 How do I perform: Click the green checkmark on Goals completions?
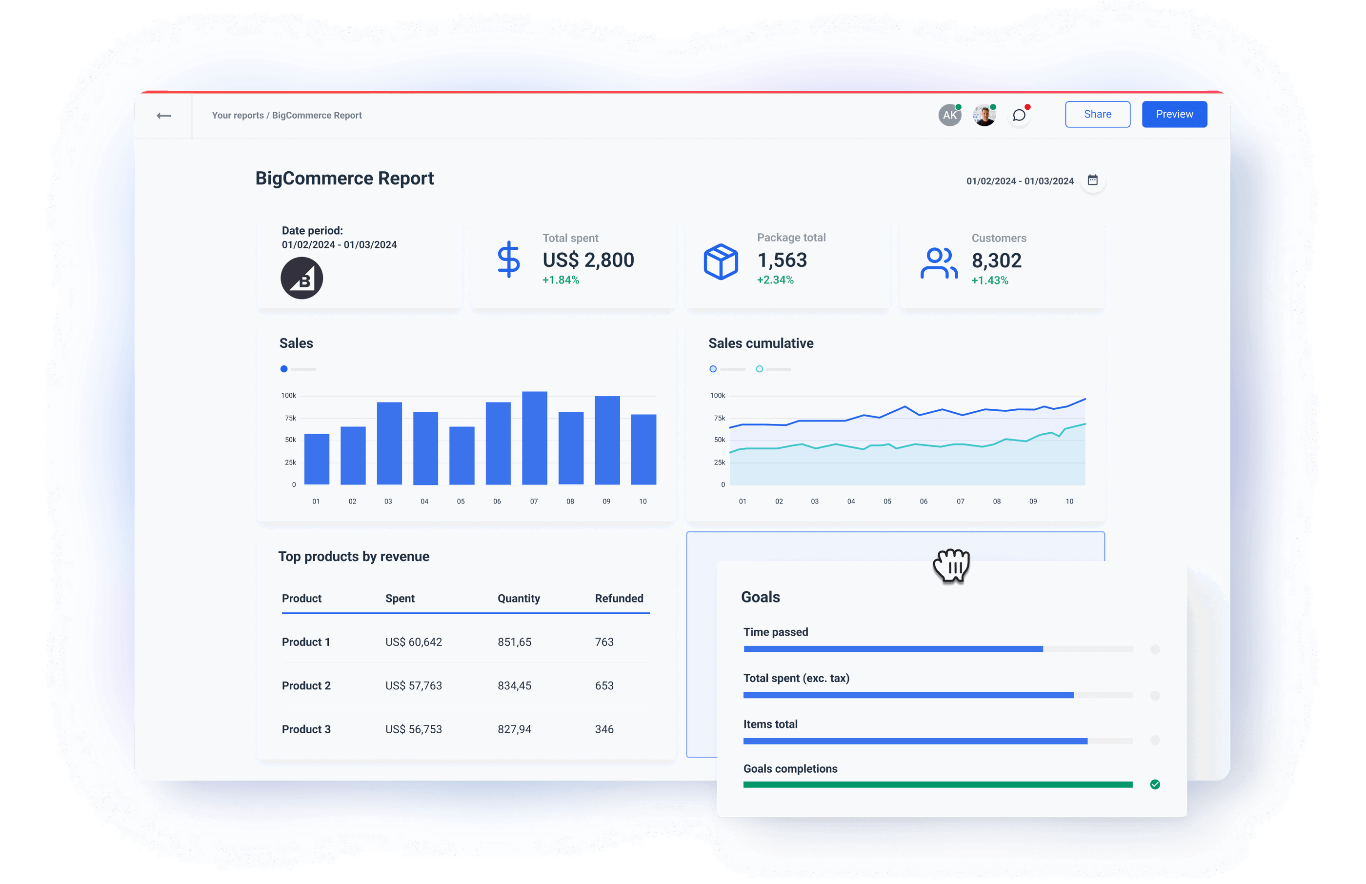1155,784
